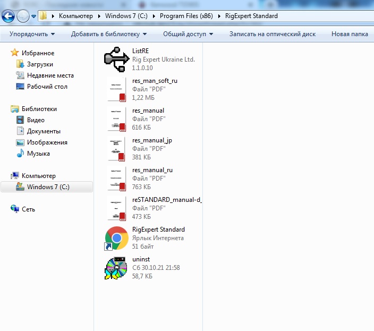Expand the Добавить в библиотеку dropdown
Viewport: 374px width, 331px height.
[x=109, y=34]
